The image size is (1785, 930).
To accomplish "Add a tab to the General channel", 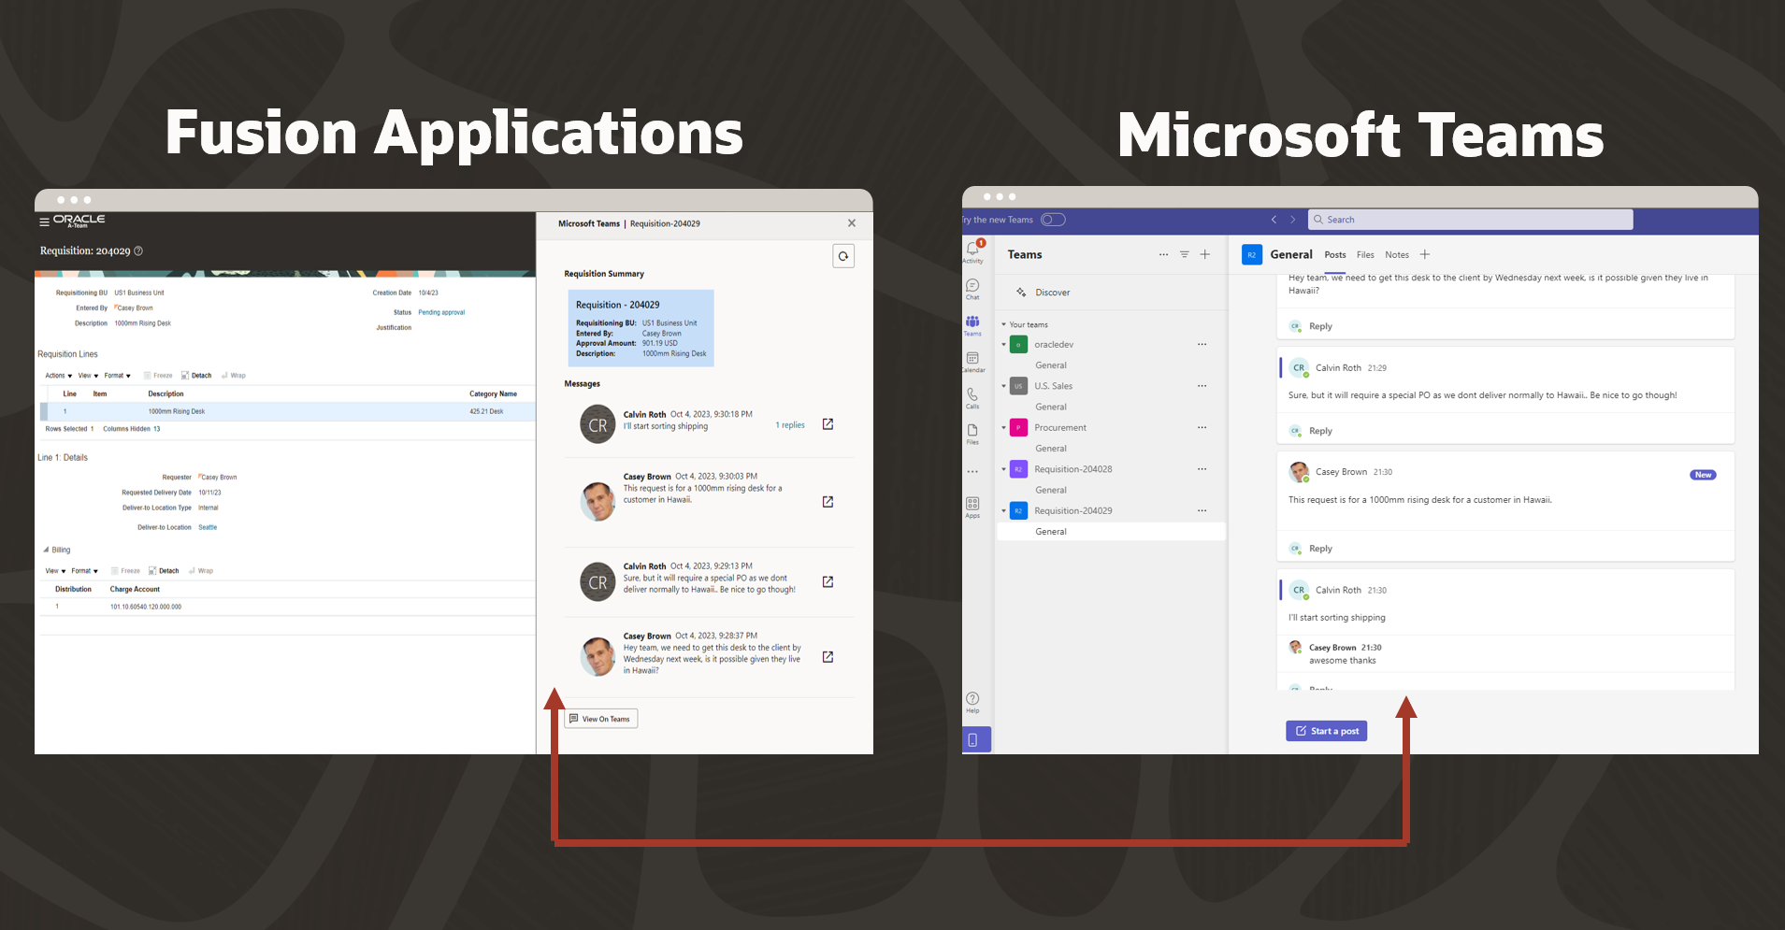I will click(1425, 254).
